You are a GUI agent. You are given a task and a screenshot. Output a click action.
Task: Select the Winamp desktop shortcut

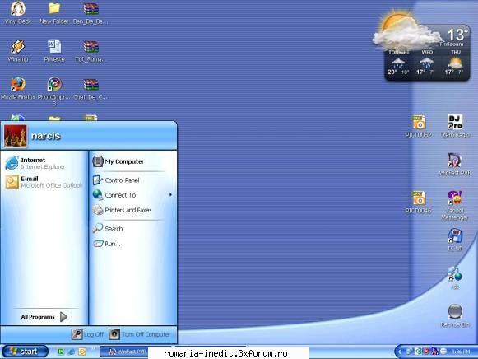[x=17, y=50]
